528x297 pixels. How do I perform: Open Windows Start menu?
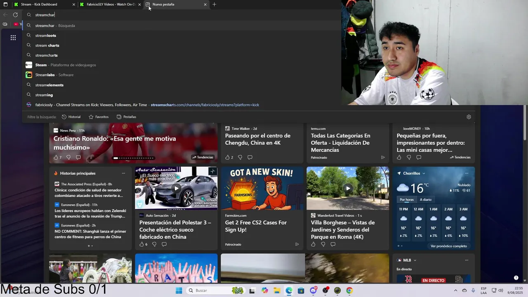click(x=179, y=290)
